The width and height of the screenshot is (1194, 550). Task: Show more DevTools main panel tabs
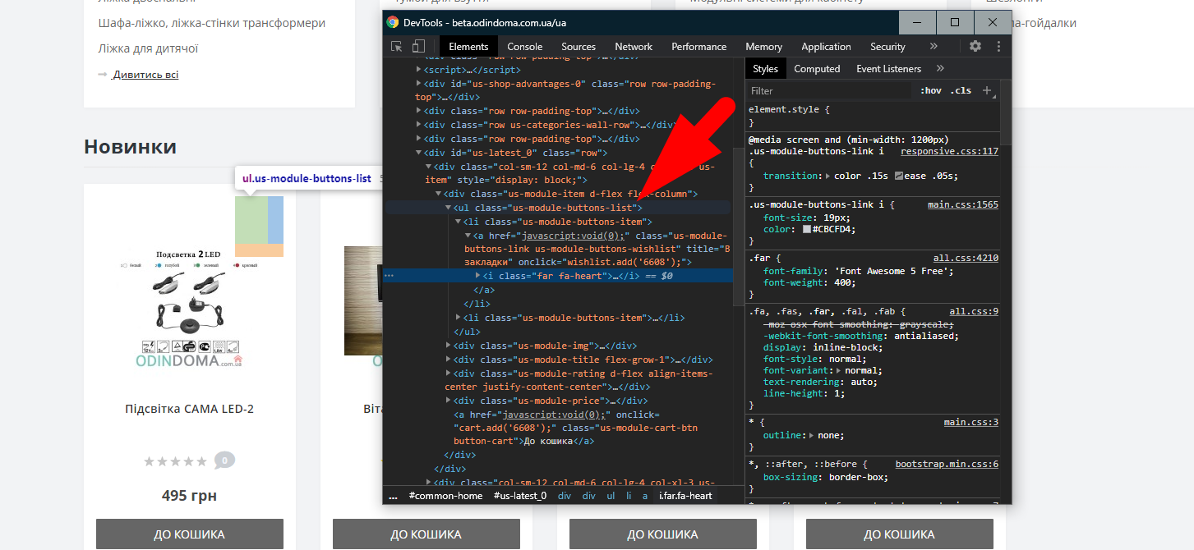point(933,47)
